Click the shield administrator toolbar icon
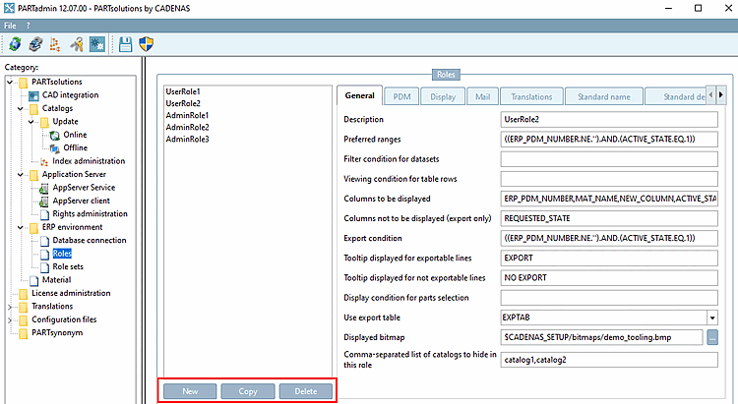This screenshot has width=738, height=404. [x=147, y=44]
